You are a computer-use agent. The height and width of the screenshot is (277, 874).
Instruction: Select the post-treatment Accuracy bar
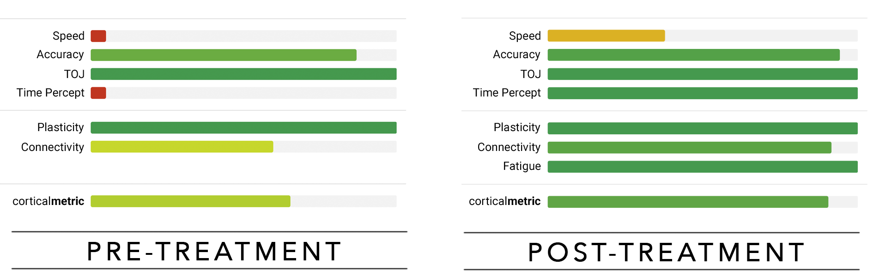(x=693, y=55)
